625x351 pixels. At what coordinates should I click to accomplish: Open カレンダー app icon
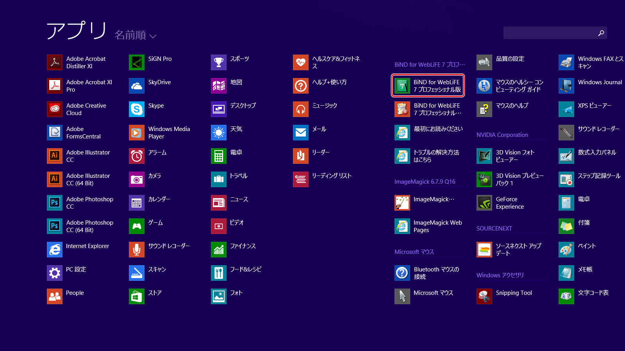pyautogui.click(x=137, y=203)
